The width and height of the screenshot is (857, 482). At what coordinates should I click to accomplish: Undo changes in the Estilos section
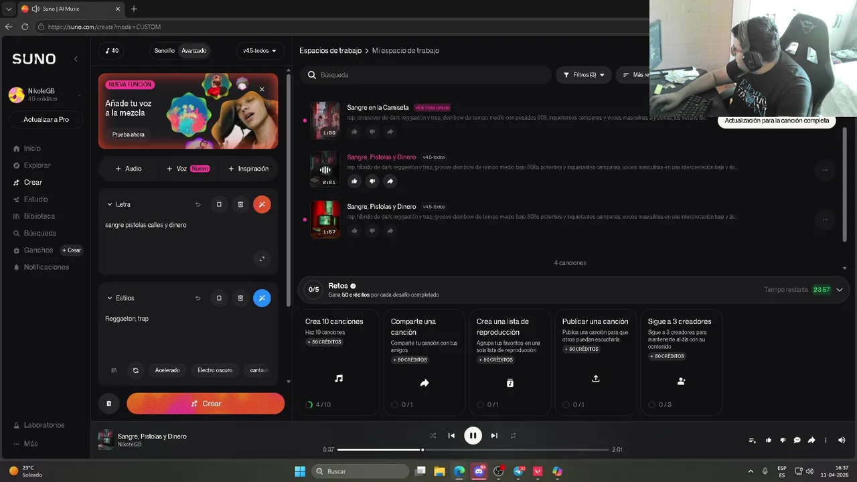tap(198, 298)
